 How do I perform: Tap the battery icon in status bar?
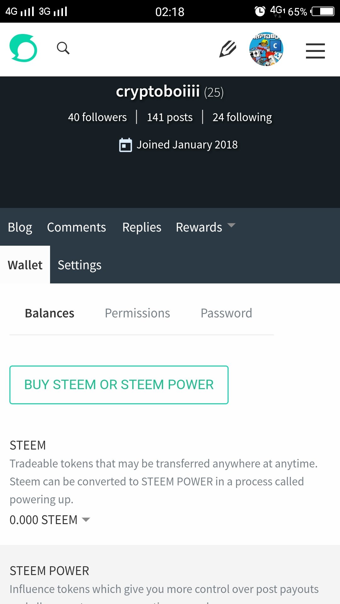point(323,11)
